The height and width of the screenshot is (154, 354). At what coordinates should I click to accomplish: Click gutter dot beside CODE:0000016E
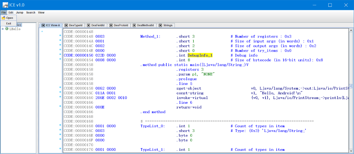tap(60, 135)
